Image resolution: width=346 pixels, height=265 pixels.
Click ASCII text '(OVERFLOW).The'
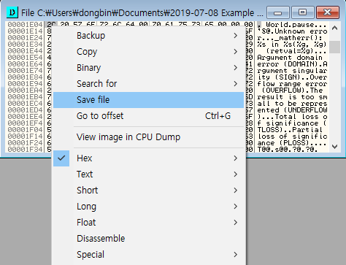292,91
